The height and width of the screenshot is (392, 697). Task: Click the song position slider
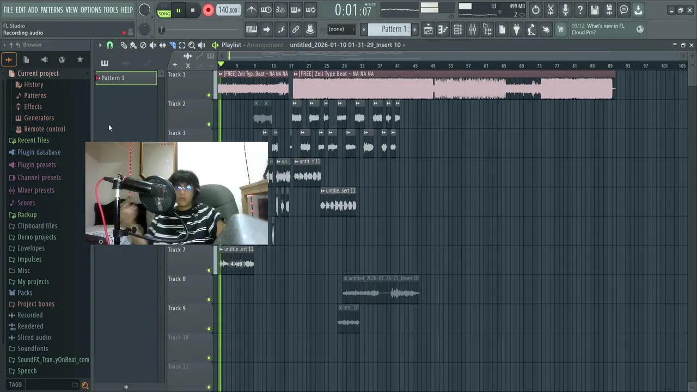coord(199,29)
